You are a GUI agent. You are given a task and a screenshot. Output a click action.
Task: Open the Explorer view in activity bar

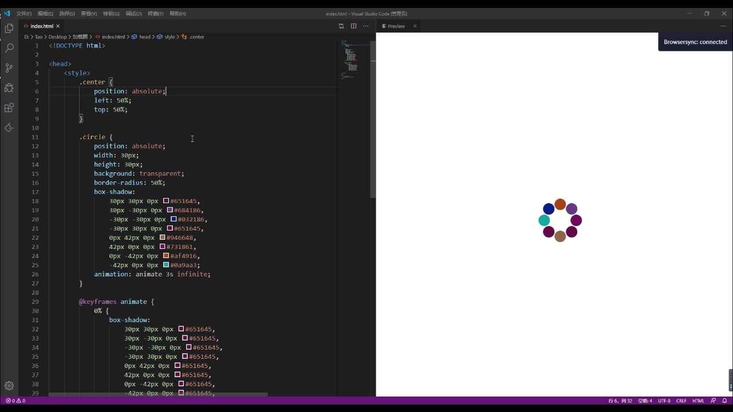9,28
